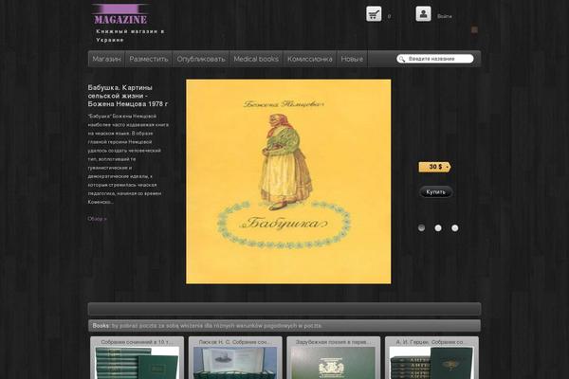The image size is (569, 379).
Task: Click the Войти login link
Action: (445, 16)
